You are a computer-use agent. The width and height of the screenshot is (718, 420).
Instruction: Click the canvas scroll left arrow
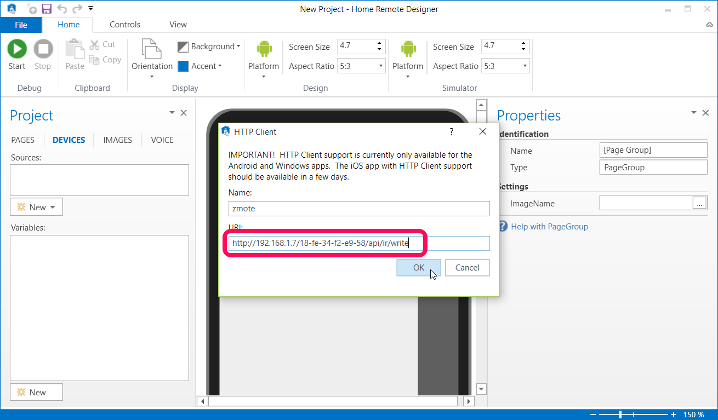(x=202, y=401)
